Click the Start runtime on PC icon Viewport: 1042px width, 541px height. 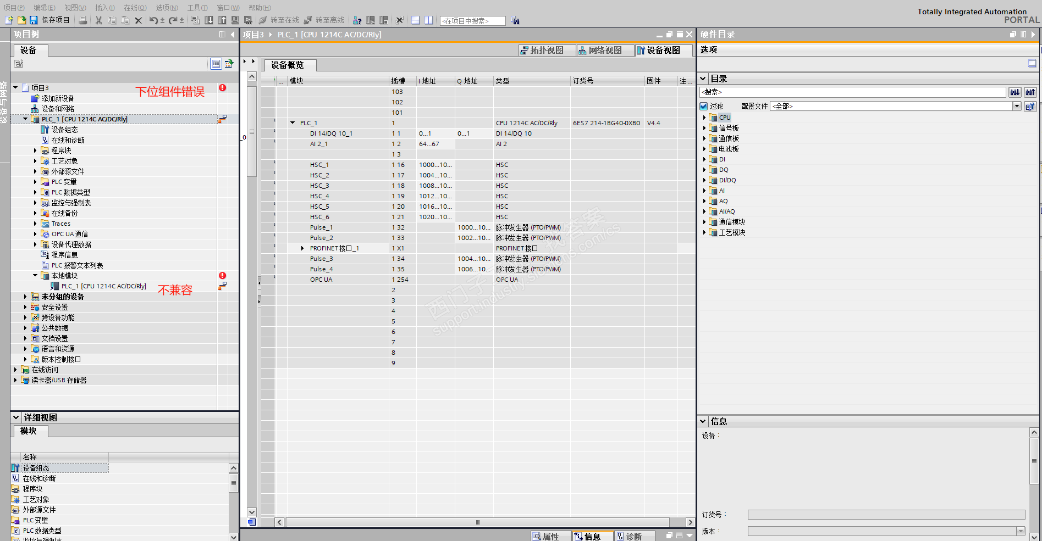249,20
